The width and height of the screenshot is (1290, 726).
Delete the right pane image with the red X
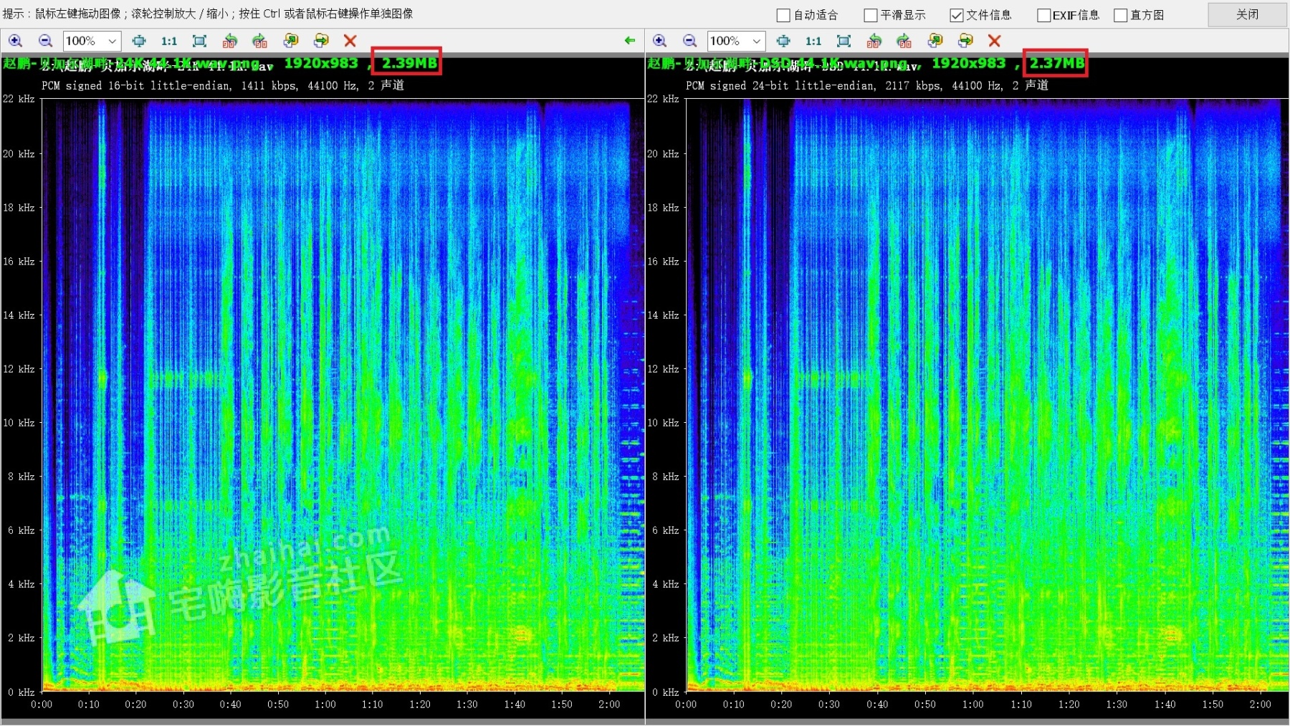(994, 41)
